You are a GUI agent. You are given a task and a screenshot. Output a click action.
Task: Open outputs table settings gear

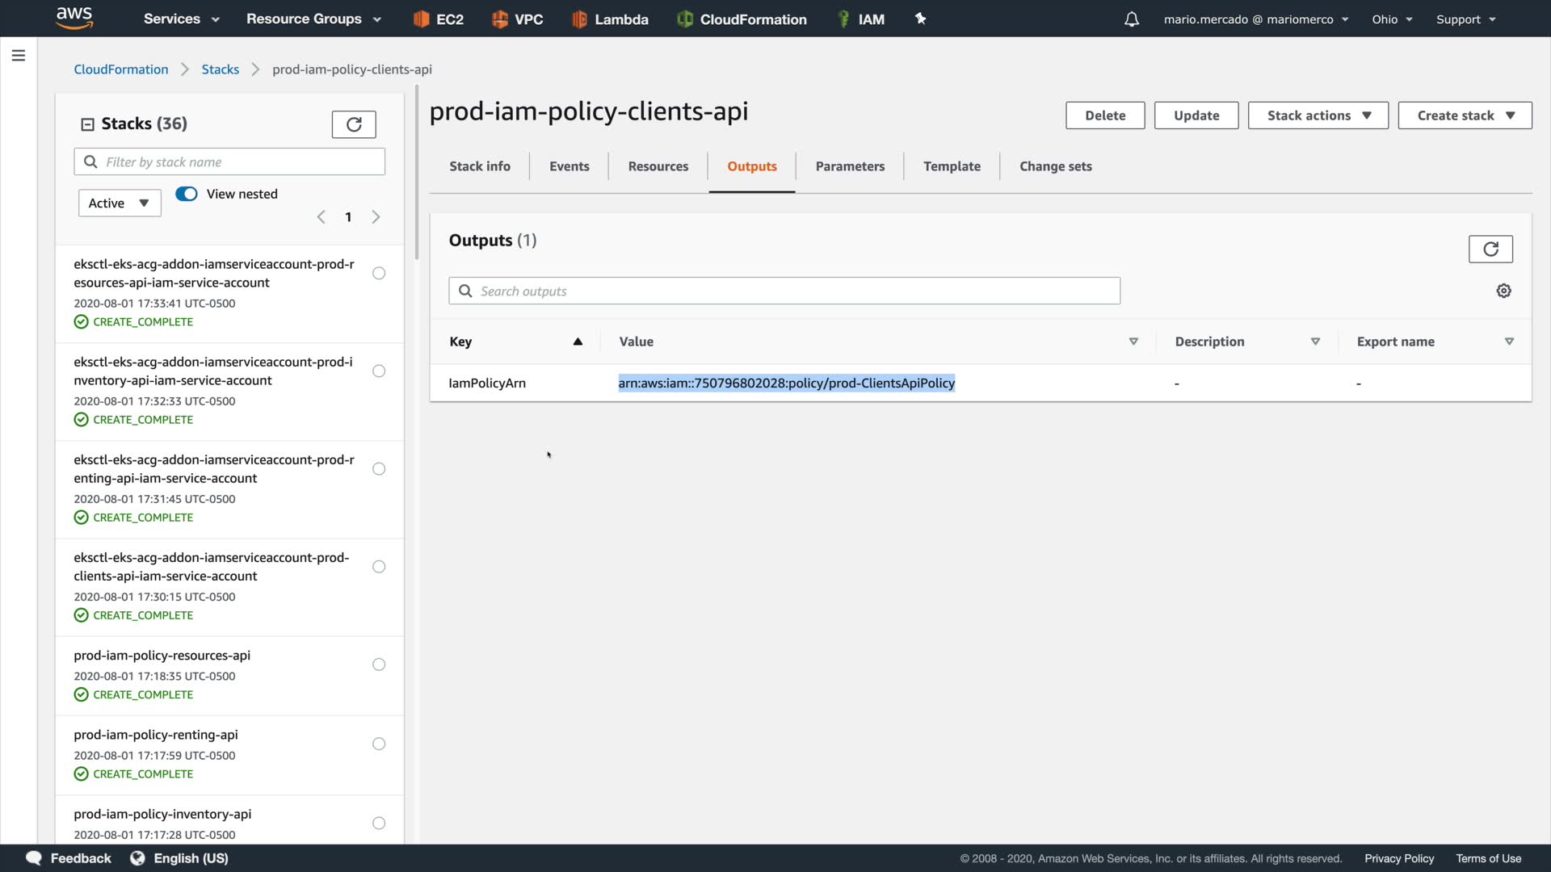tap(1503, 291)
